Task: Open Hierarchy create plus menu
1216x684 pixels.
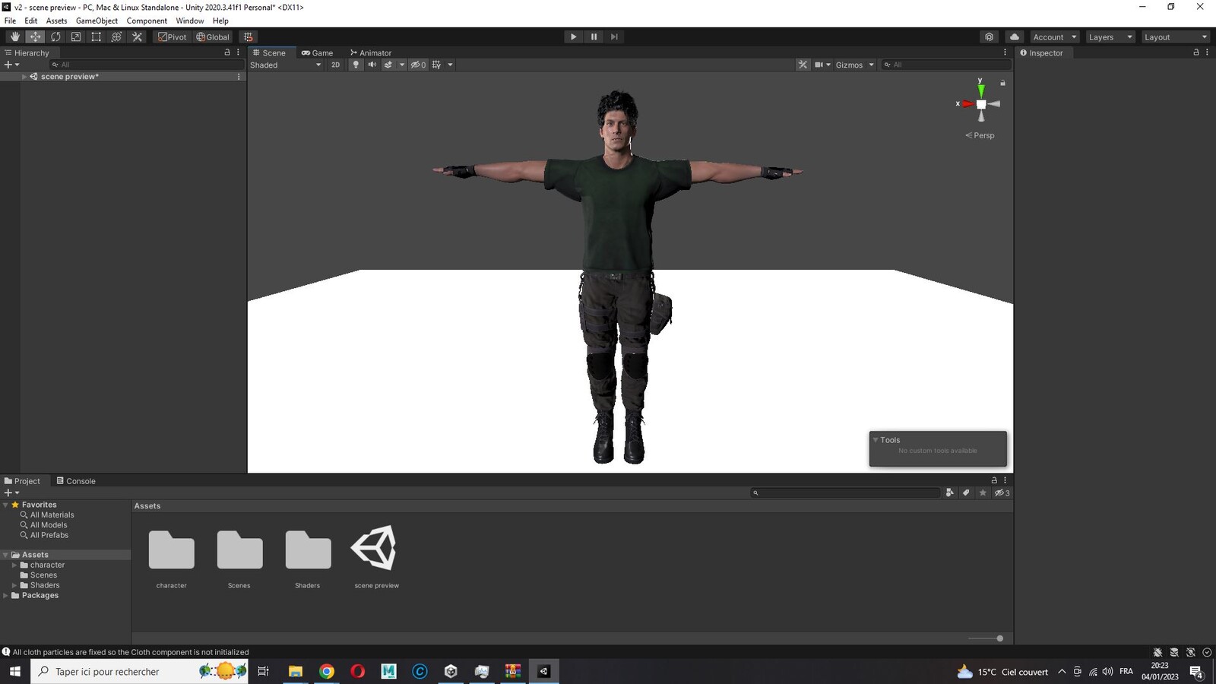Action: (x=11, y=65)
